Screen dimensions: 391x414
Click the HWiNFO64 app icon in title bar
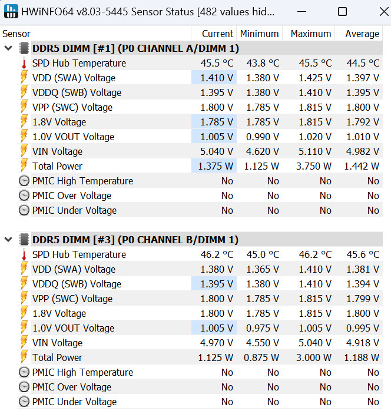(11, 11)
